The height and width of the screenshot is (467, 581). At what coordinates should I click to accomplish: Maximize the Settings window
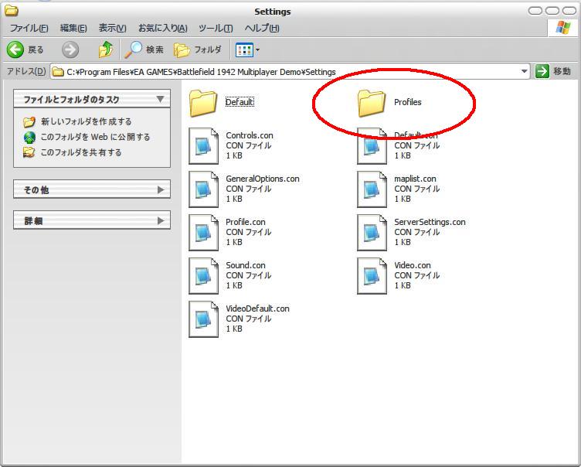[552, 11]
